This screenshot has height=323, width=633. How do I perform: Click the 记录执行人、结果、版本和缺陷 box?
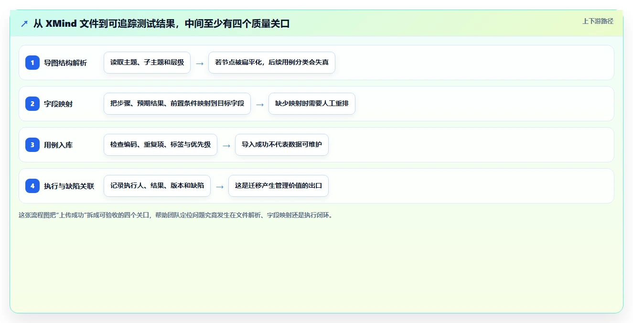point(157,186)
